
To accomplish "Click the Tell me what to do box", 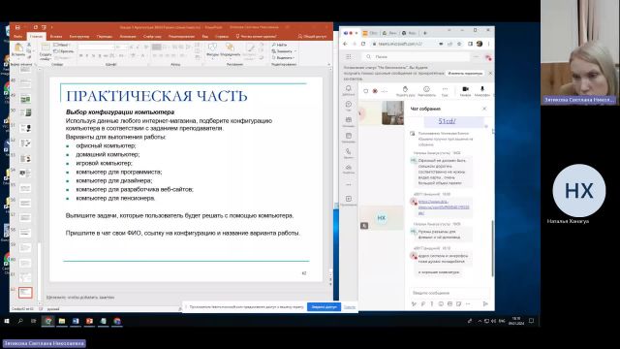I will point(256,37).
